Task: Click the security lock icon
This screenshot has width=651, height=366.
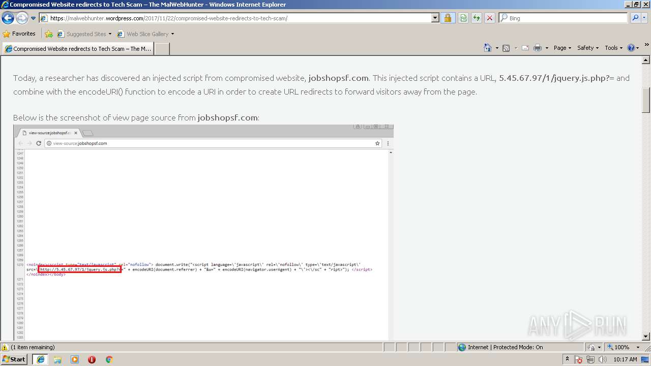Action: pos(448,18)
